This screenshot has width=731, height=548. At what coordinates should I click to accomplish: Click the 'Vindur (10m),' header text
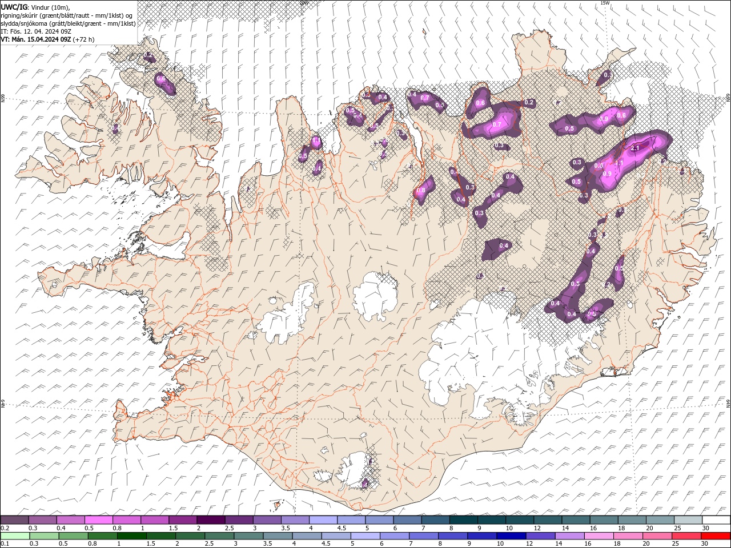point(49,7)
